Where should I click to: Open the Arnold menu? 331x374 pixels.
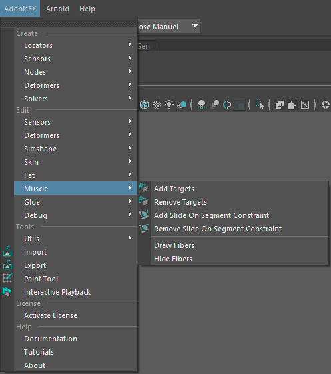[57, 9]
